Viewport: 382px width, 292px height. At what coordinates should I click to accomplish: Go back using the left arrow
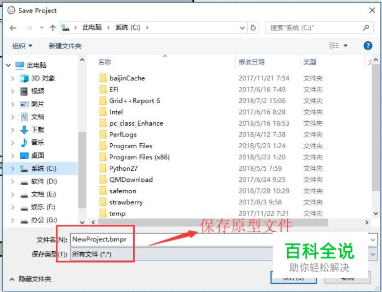pos(13,28)
